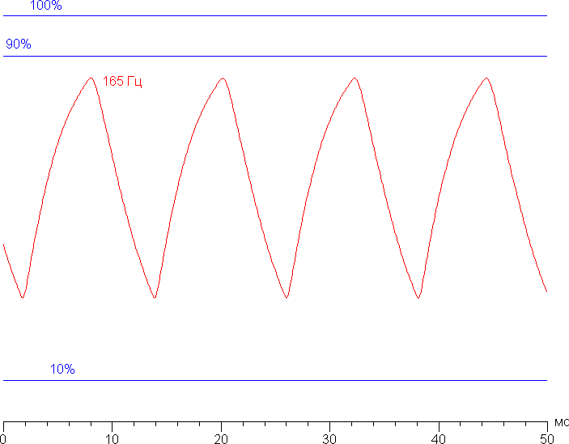Screen dimensions: 569x444
Task: Click the мс unit label on the axis
Action: pos(560,422)
